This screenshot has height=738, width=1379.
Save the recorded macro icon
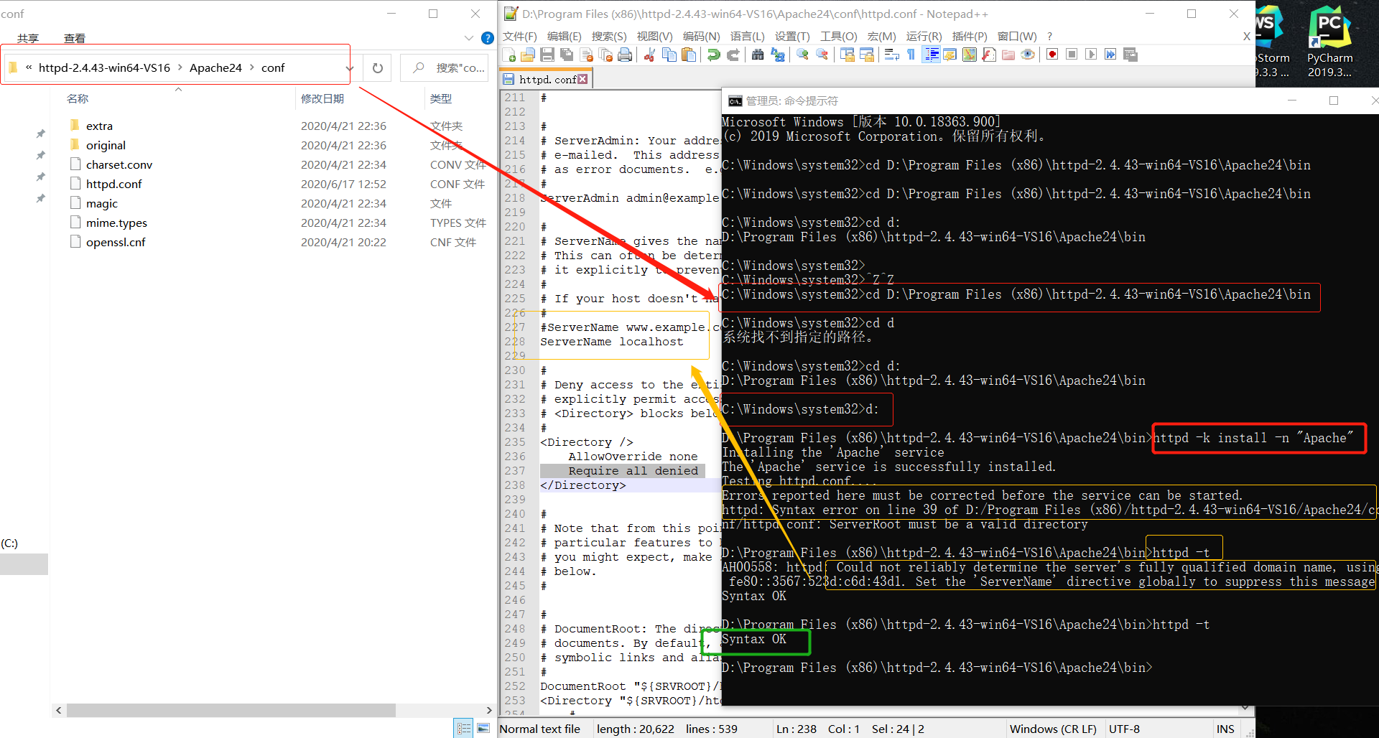tap(1130, 55)
